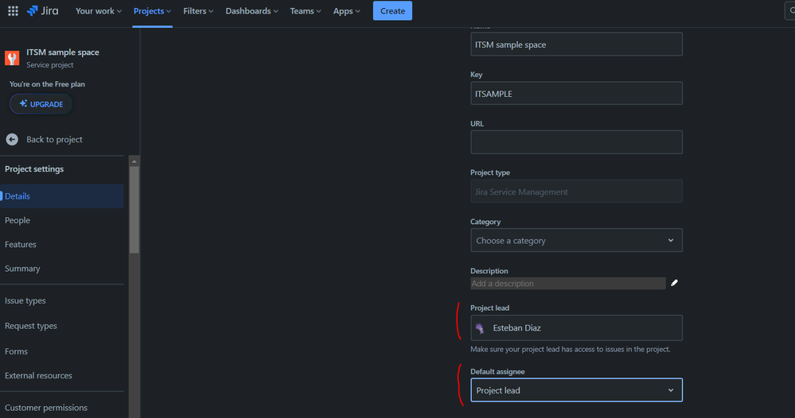Click the ITSM sample space project avatar

pyautogui.click(x=12, y=58)
